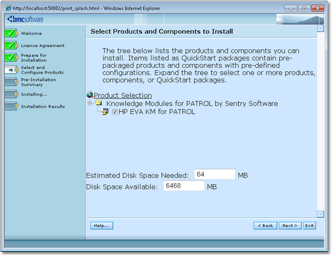Screen dimensions: 332x256
Task: Proceed with the Next > button
Action: 290,225
